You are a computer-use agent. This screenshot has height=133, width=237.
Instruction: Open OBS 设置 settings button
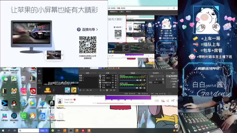pyautogui.click(x=172, y=84)
